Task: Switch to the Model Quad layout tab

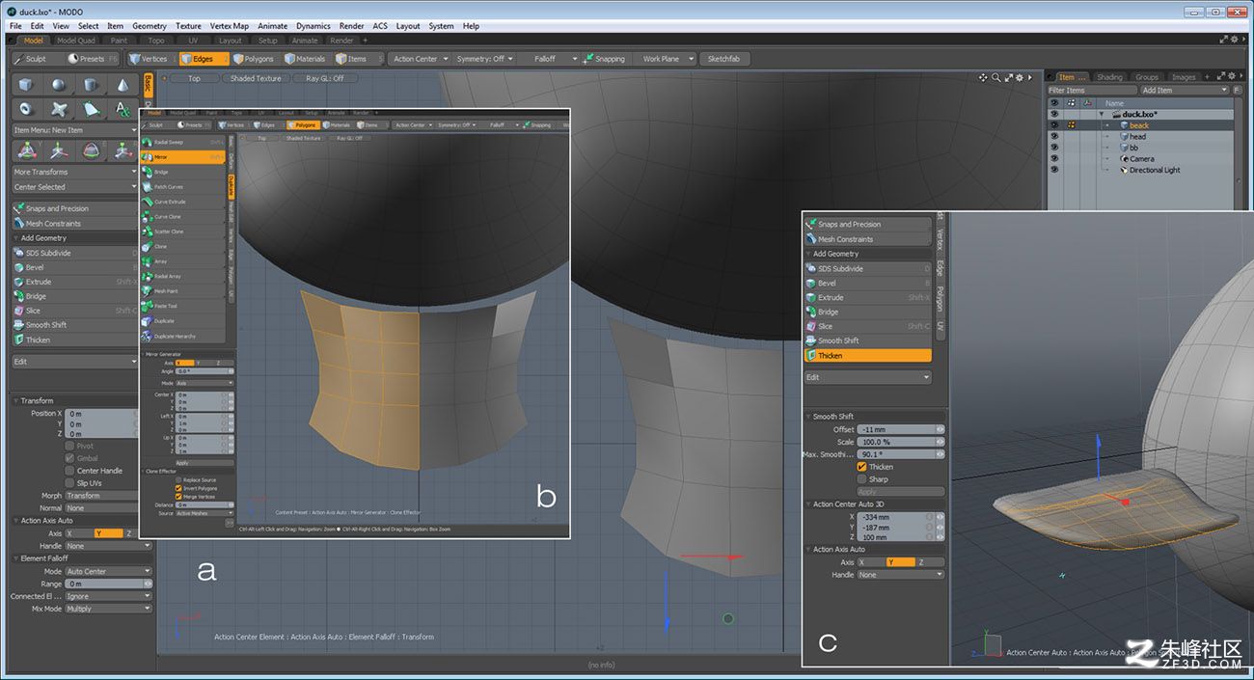Action: coord(76,41)
